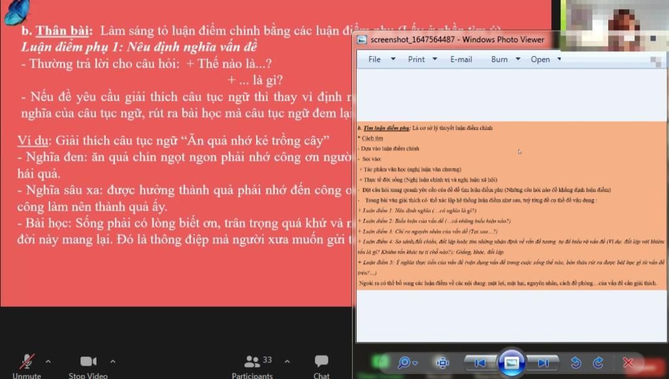This screenshot has width=669, height=379.
Task: Unmute microphone in Zoom
Action: 27,366
